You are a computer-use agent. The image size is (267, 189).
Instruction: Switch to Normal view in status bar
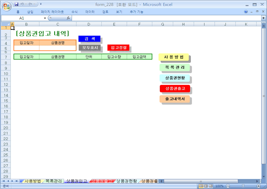201,186
